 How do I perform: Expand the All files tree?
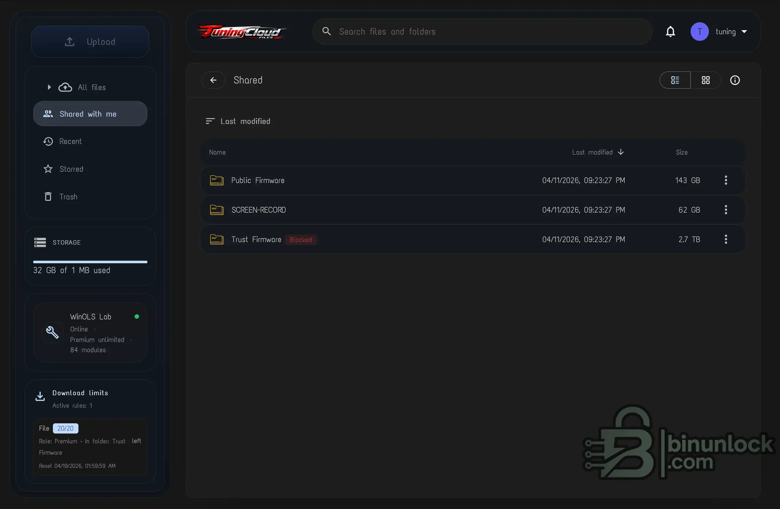pos(49,88)
